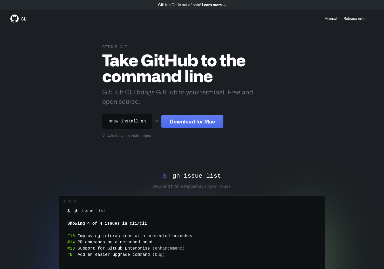
Task: Click the 'GitHub CLI brings GitHub to your terminal' subtitle
Action: pos(177,97)
